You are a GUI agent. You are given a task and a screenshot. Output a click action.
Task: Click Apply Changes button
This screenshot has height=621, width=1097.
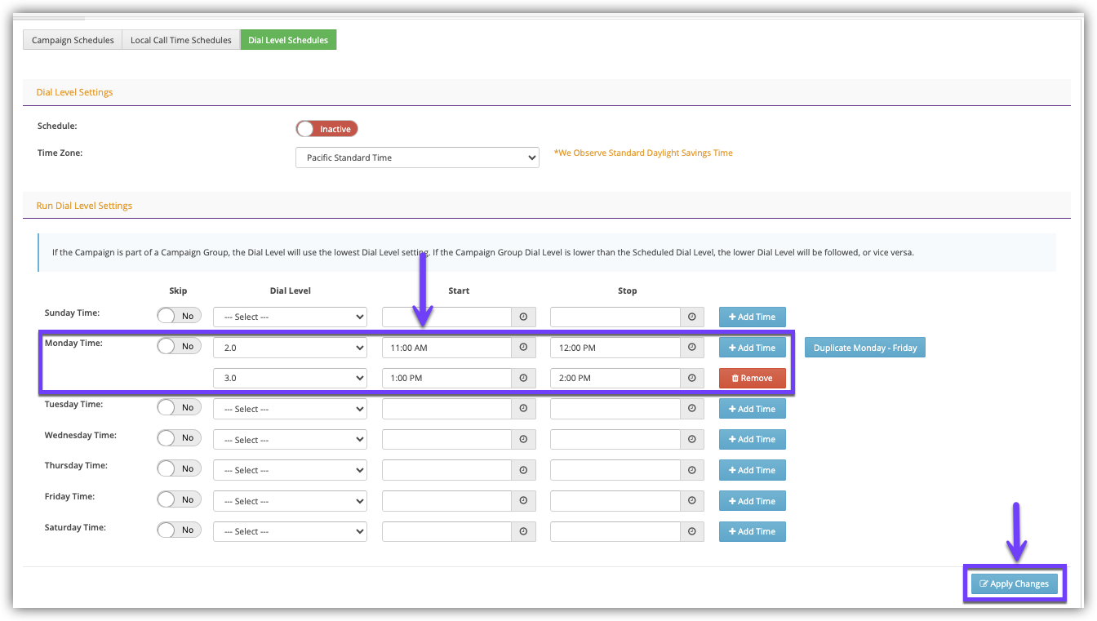pyautogui.click(x=1014, y=583)
